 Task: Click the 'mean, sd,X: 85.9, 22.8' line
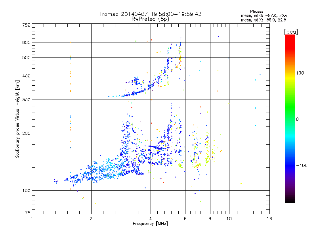264,20
